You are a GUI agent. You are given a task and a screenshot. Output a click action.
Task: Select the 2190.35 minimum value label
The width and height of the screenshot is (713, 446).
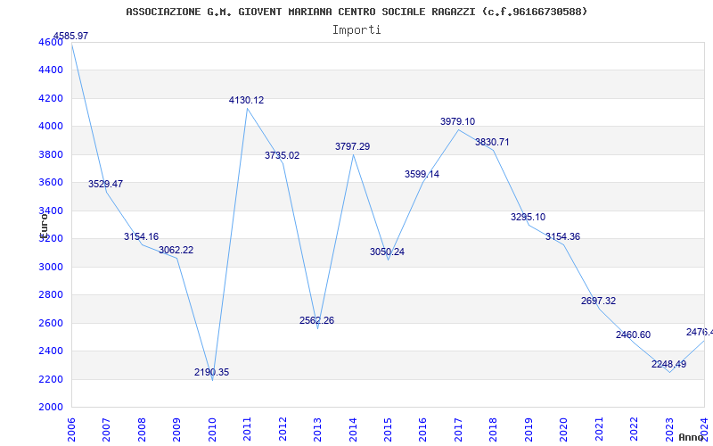click(x=211, y=372)
